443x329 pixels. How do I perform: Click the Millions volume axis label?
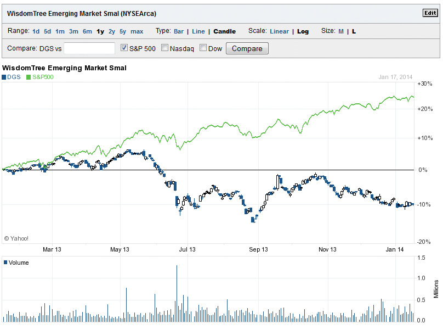(436, 289)
